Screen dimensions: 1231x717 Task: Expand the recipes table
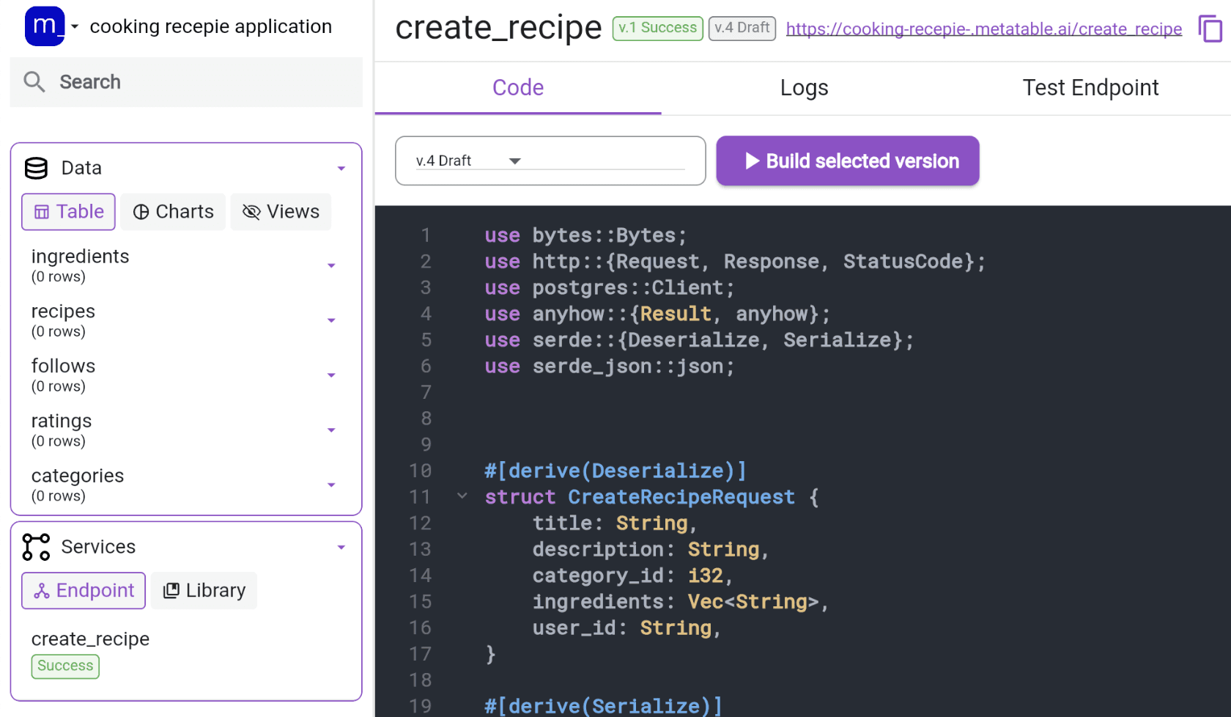(x=332, y=320)
